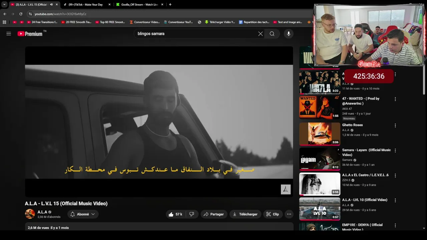Click the page scrollbar down arrow
The height and width of the screenshot is (240, 427).
tap(424, 228)
